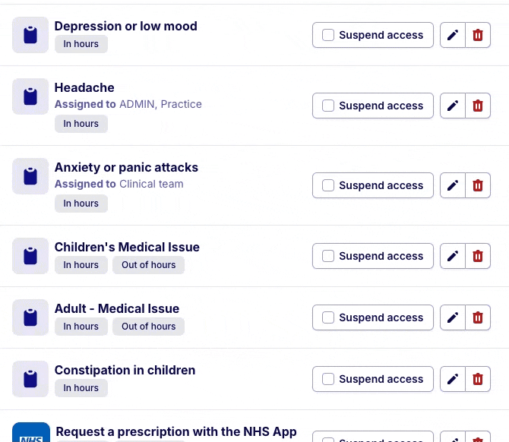Image resolution: width=509 pixels, height=442 pixels.
Task: Click the trash icon for Headache
Action: (478, 106)
